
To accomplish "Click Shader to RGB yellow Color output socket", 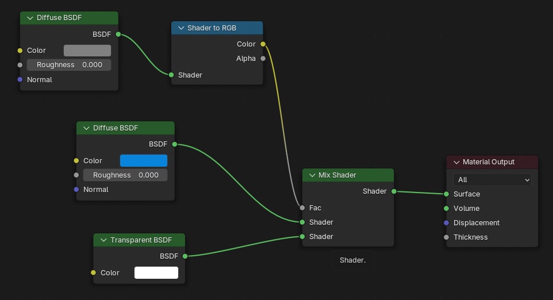I will [263, 44].
